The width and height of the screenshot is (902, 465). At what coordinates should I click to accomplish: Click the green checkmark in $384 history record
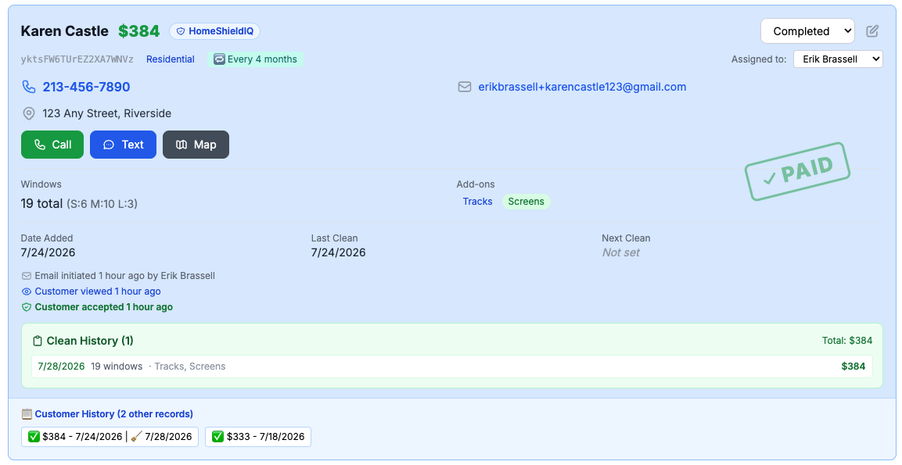click(x=34, y=437)
